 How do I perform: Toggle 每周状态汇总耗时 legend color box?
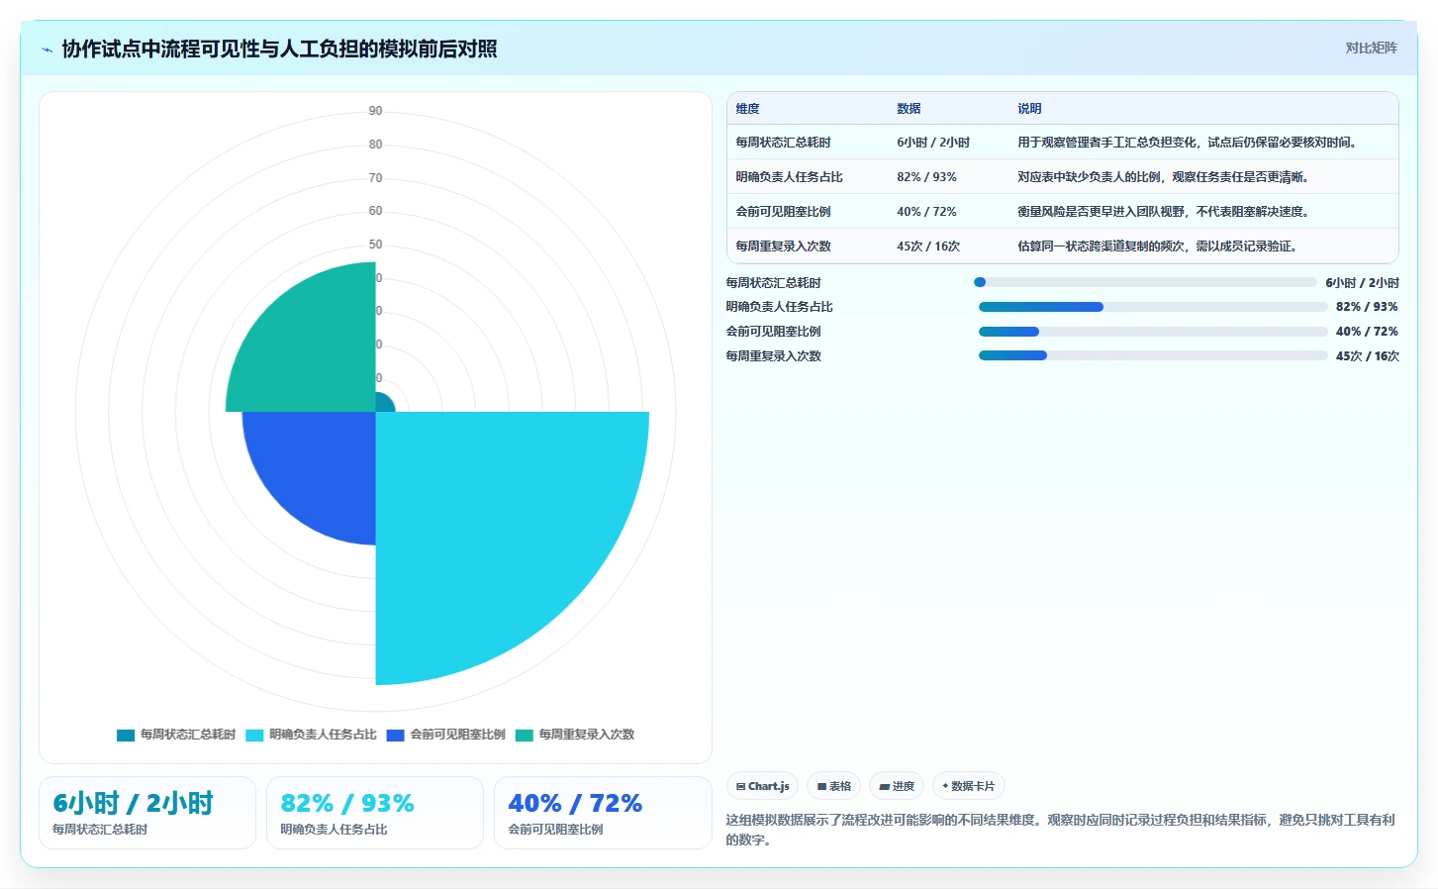(x=126, y=735)
